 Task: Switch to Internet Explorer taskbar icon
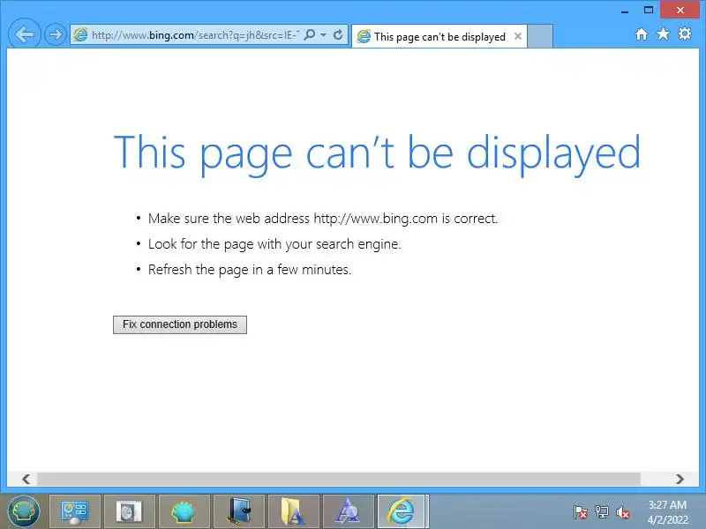(x=402, y=512)
